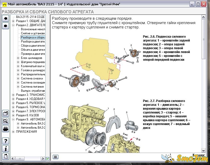Expand Раздел 5. РУЛЕВОЕ node
The height and width of the screenshot is (165, 210).
(x=13, y=103)
